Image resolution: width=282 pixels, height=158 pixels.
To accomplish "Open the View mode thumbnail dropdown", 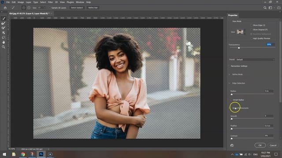I will coord(241,32).
